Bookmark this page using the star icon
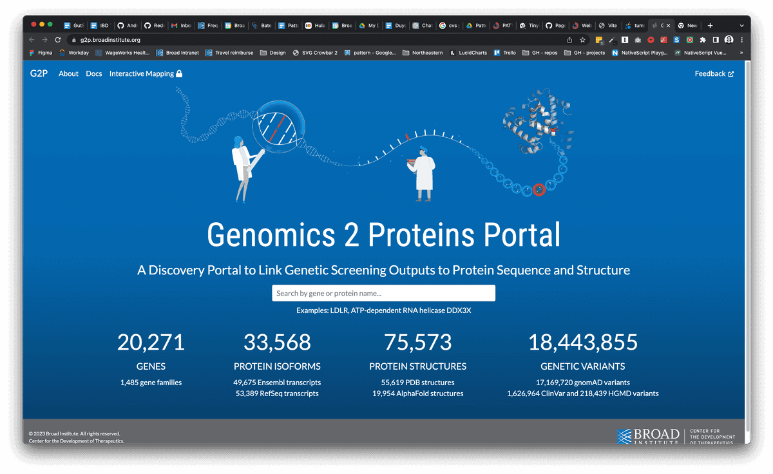Screen dimensions: 773x474 click(x=582, y=39)
